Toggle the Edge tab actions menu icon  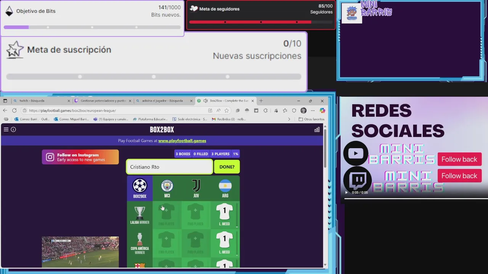point(5,101)
